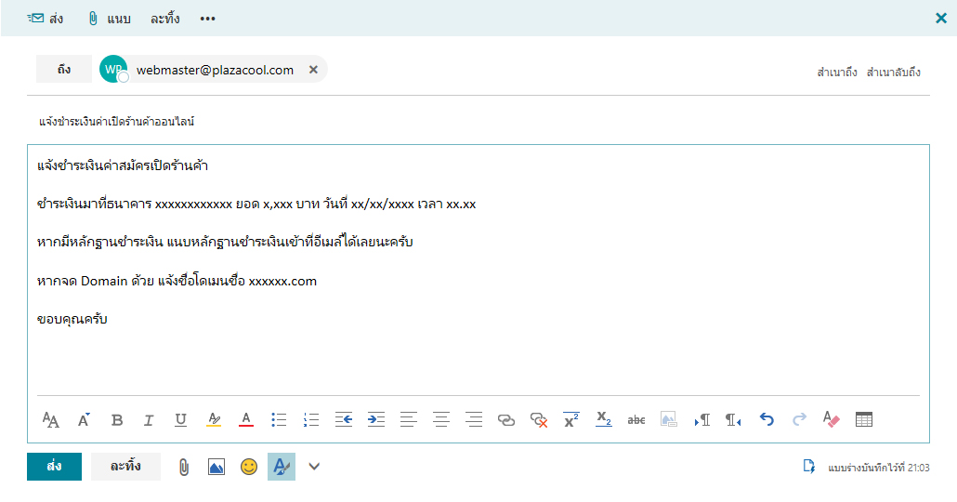Insert a bulleted list

[x=279, y=420]
